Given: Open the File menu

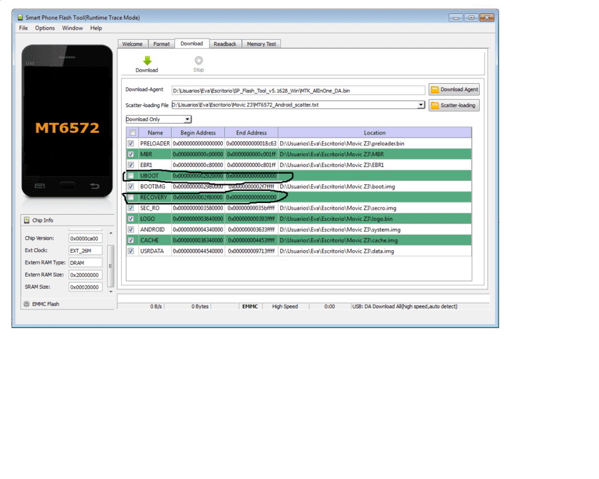Looking at the screenshot, I should (x=23, y=28).
